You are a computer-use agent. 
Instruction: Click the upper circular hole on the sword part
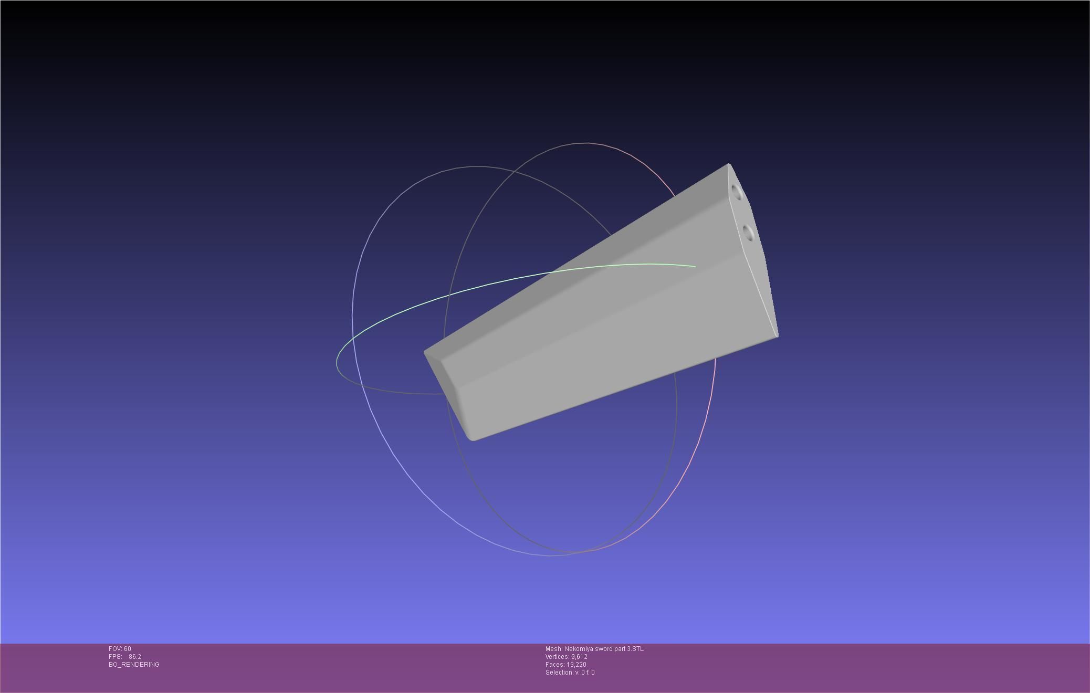click(737, 192)
